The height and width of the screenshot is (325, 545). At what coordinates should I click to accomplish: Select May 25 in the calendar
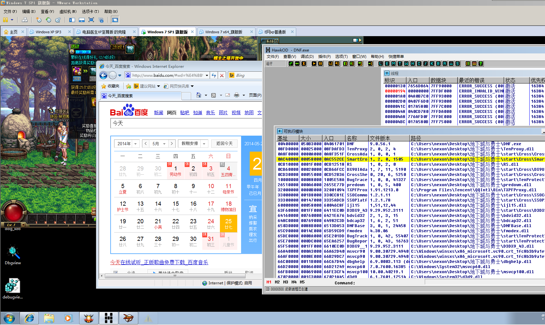tap(228, 223)
